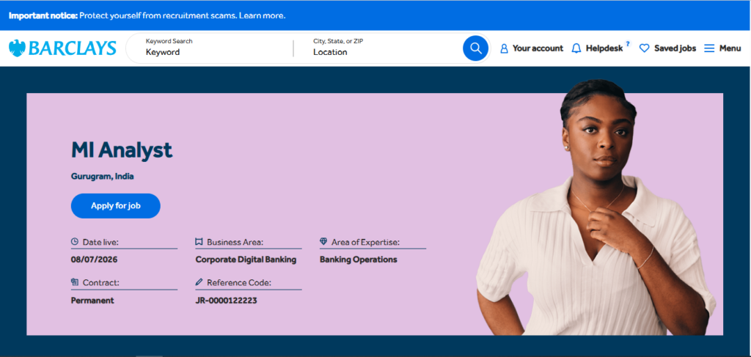Click the Helpdesk question mark badge

tap(628, 43)
